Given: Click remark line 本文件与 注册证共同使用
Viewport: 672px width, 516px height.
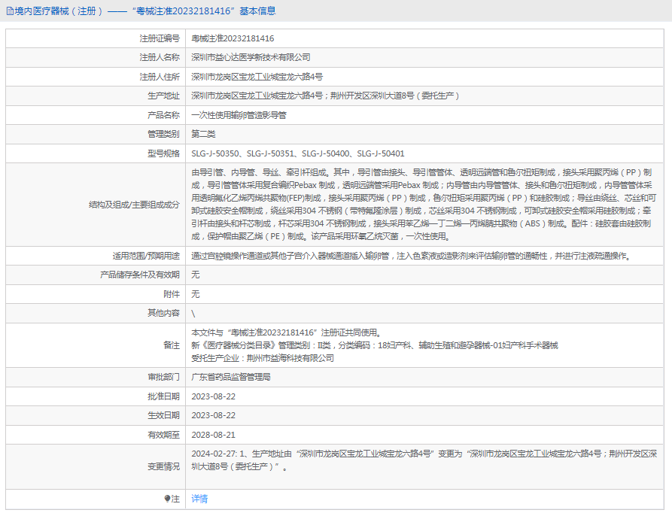Looking at the screenshot, I should 286,332.
